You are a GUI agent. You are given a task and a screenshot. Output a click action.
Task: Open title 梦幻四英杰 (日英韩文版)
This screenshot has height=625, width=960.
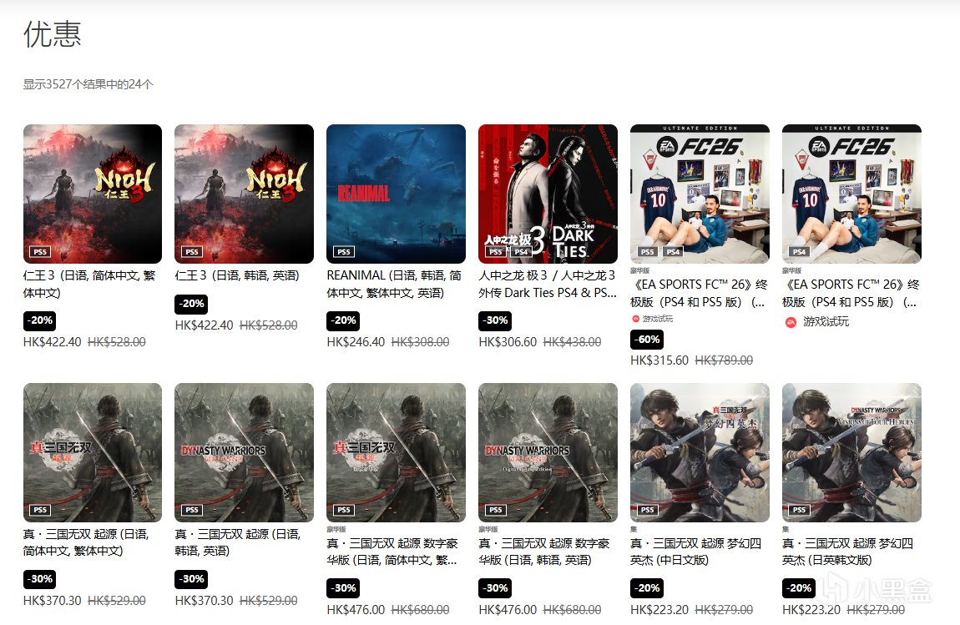point(848,552)
